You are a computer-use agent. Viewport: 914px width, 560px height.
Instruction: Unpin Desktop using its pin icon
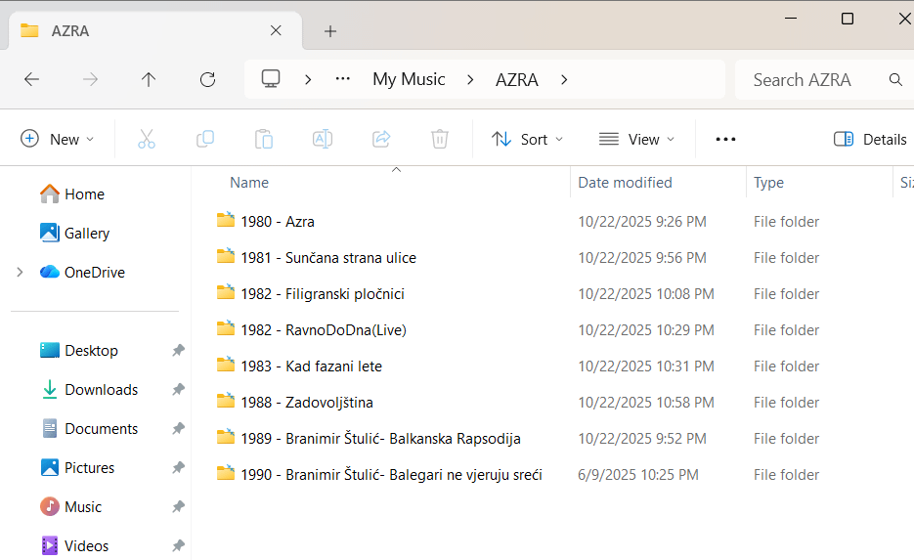[178, 350]
